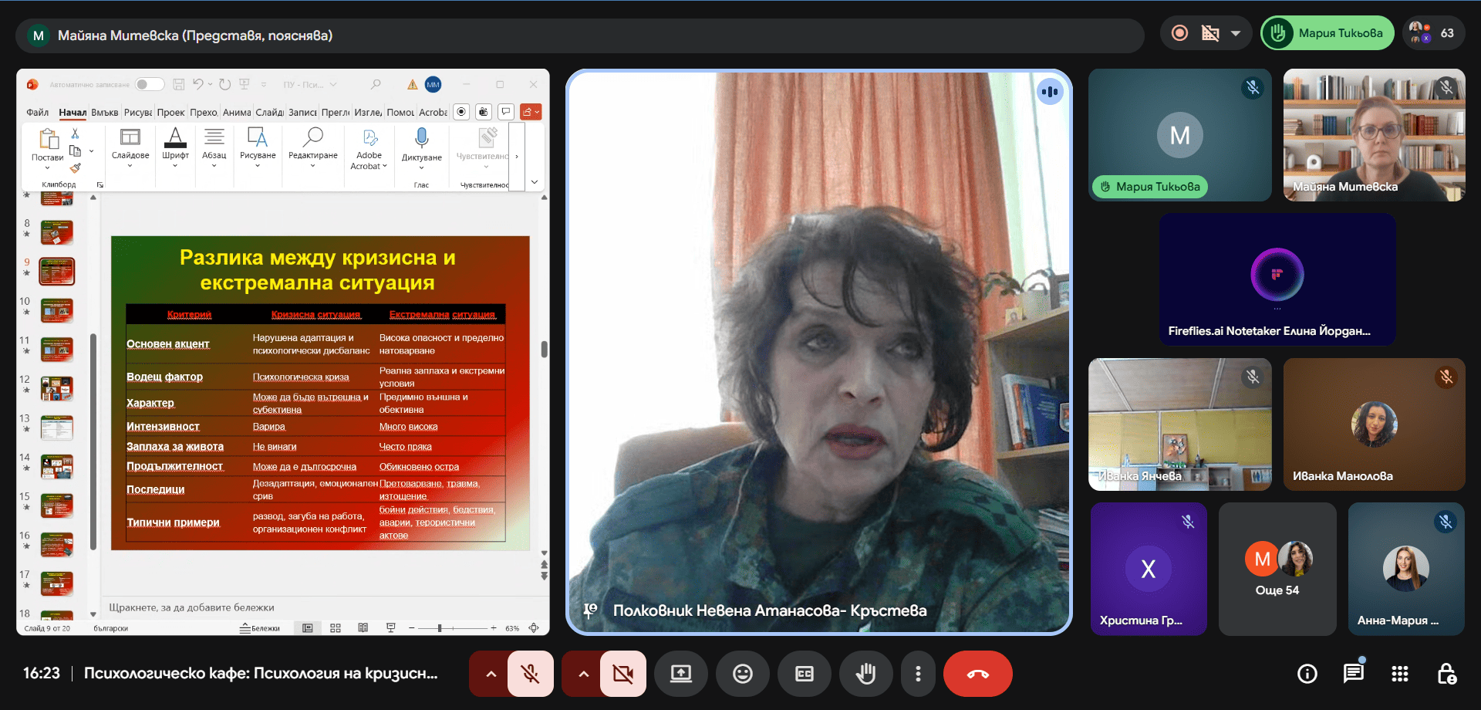Image resolution: width=1481 pixels, height=710 pixels.
Task: Click the present screen button
Action: [x=680, y=674]
